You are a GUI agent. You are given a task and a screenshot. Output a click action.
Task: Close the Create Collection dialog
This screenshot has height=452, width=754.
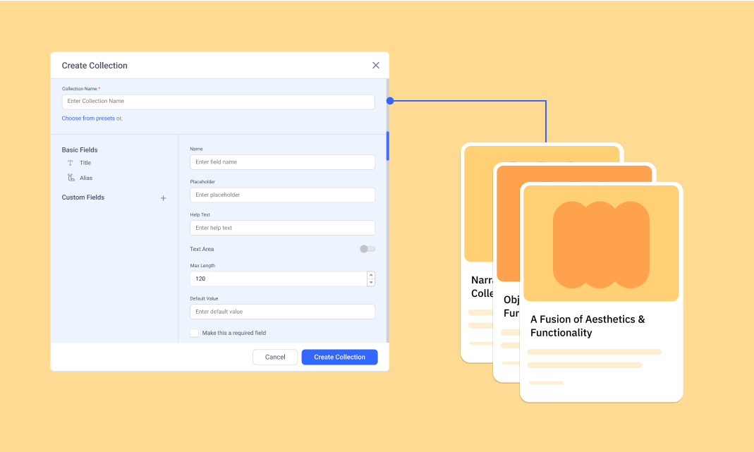pyautogui.click(x=375, y=66)
